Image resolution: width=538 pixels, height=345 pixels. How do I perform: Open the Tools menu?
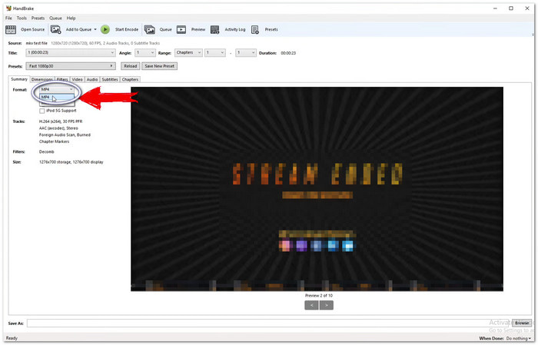[x=22, y=18]
